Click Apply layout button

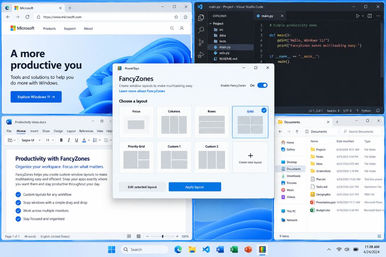195,187
